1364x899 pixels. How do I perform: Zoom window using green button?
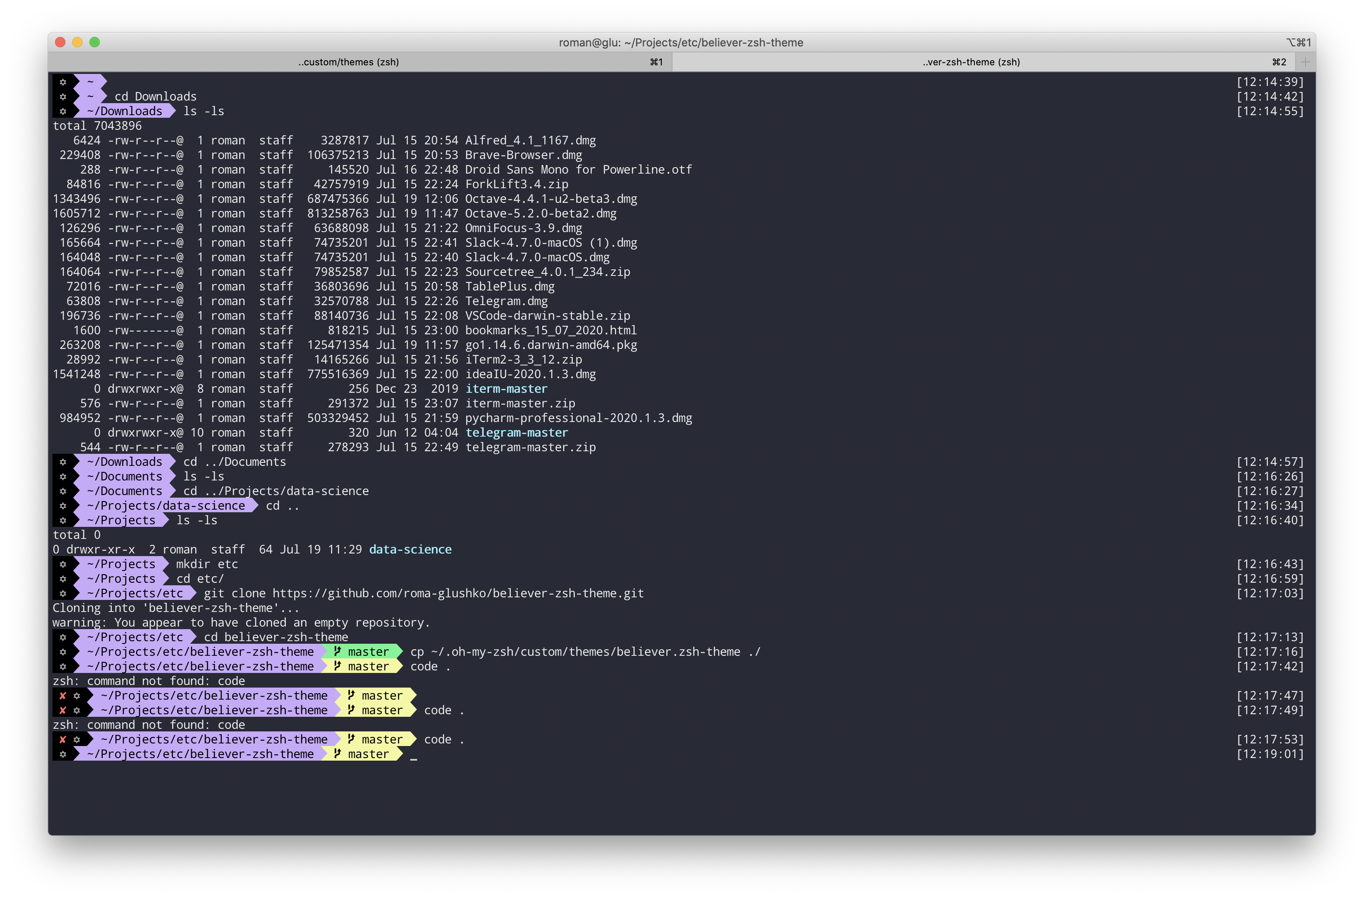point(95,43)
